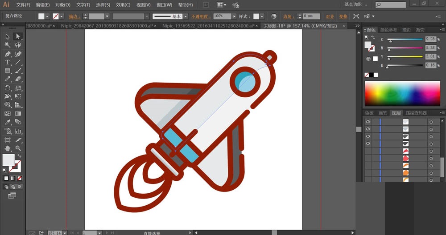Select the Rotate tool
The height and width of the screenshot is (235, 446).
8,88
